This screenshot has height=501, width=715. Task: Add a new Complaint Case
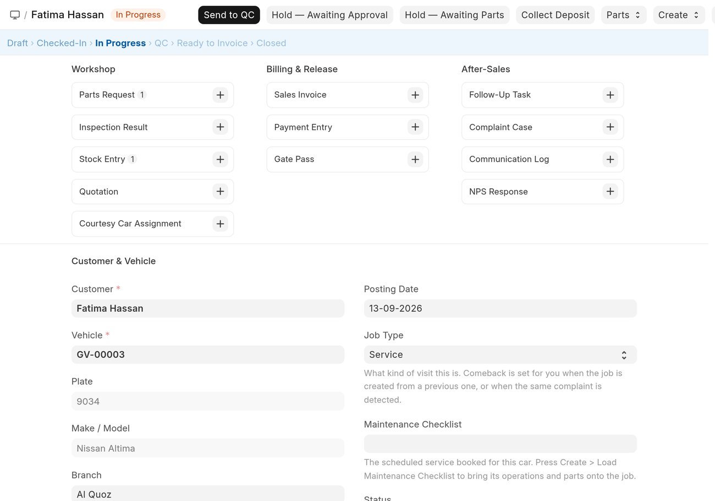[610, 127]
